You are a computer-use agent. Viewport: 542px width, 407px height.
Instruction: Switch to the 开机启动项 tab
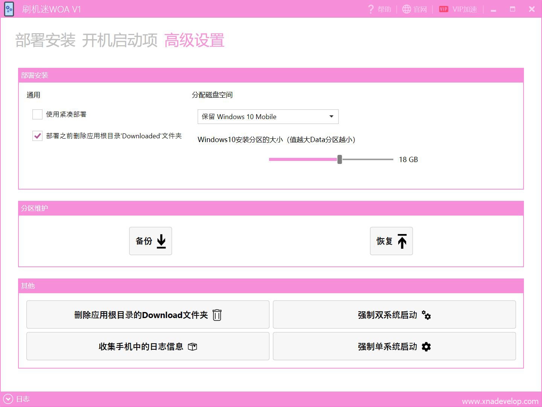(120, 41)
